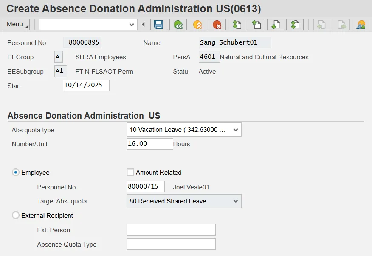This screenshot has width=372, height=256.
Task: Click the landscape picture icon in toolbar
Action: 361,25
